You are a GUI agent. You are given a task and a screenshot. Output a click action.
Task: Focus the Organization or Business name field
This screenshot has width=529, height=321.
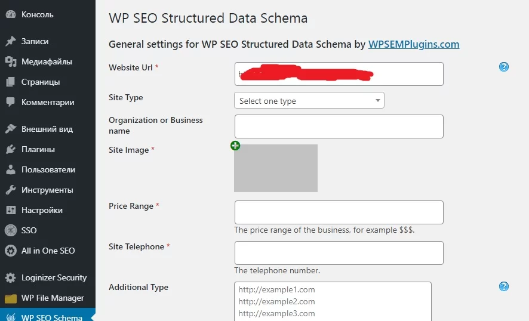click(x=339, y=126)
